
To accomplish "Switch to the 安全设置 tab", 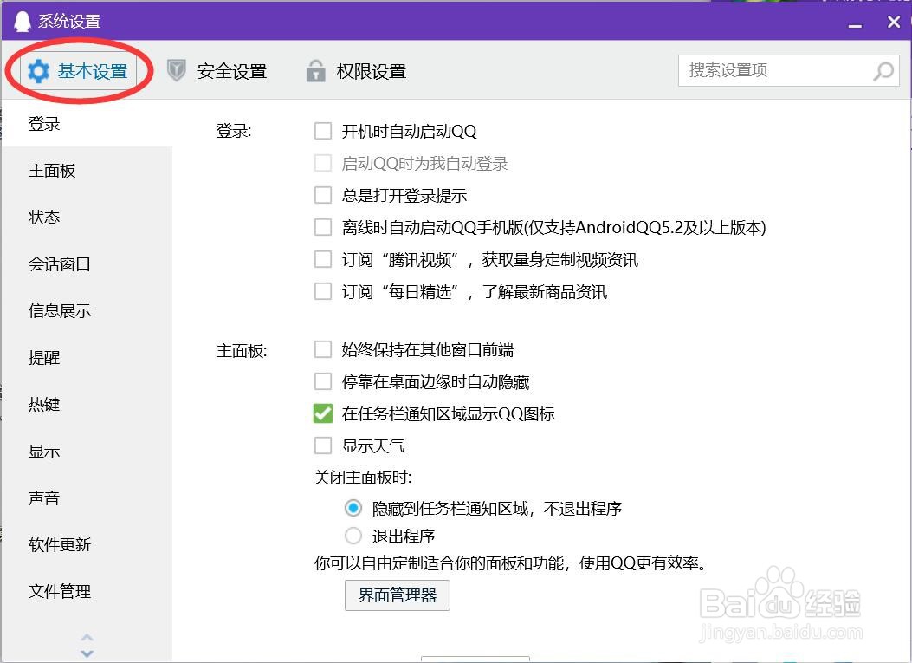I will coord(217,71).
